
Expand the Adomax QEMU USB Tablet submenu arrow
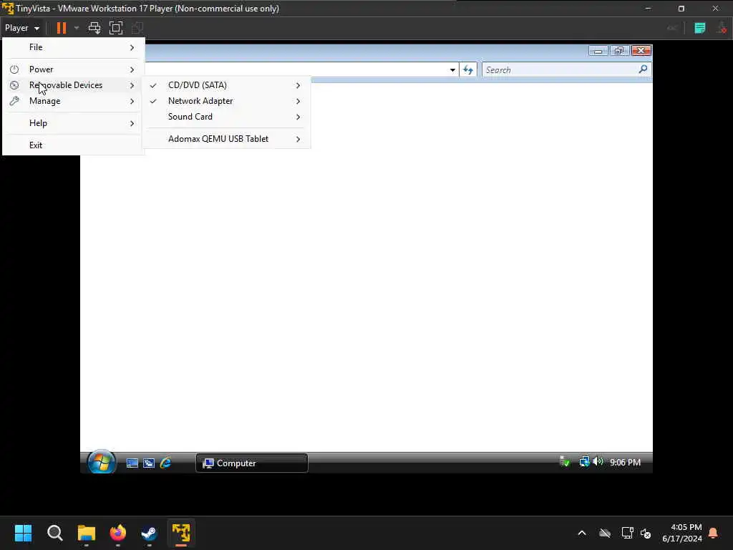[x=298, y=139]
